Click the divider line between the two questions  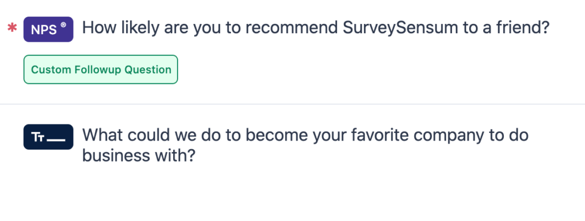click(292, 104)
